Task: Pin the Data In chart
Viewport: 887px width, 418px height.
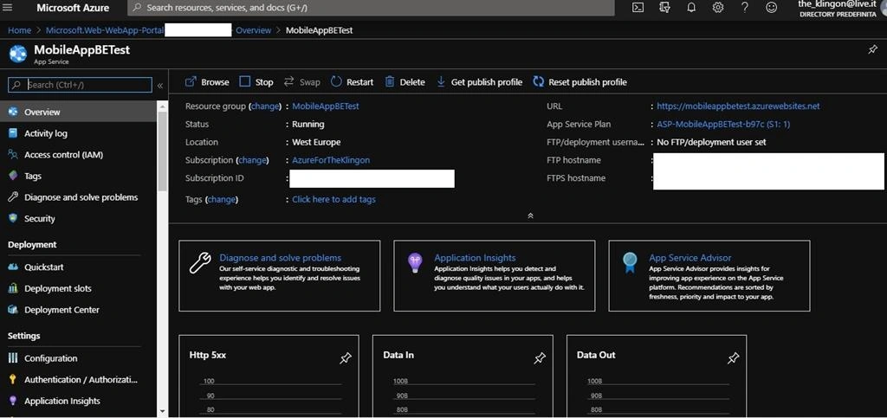Action: tap(540, 358)
